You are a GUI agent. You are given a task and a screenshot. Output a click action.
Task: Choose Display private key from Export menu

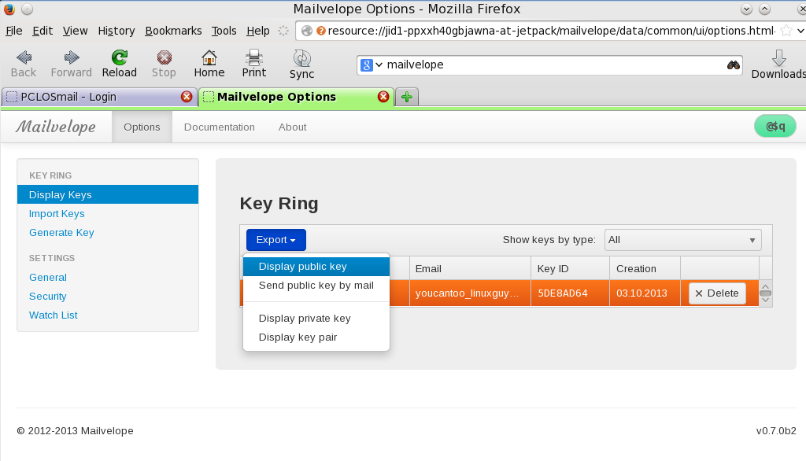coord(316,319)
